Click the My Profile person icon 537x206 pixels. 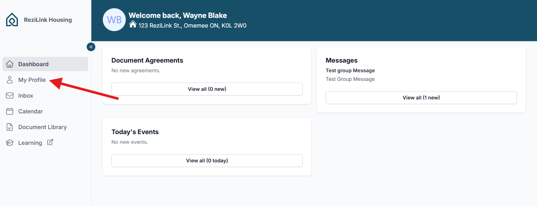pyautogui.click(x=10, y=80)
